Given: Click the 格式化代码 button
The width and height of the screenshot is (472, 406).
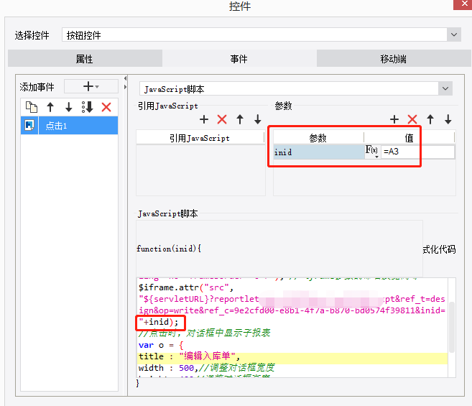Looking at the screenshot, I should 439,249.
